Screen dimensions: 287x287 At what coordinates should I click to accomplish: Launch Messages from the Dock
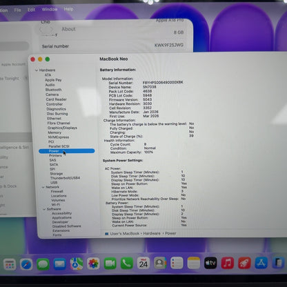click(43, 264)
